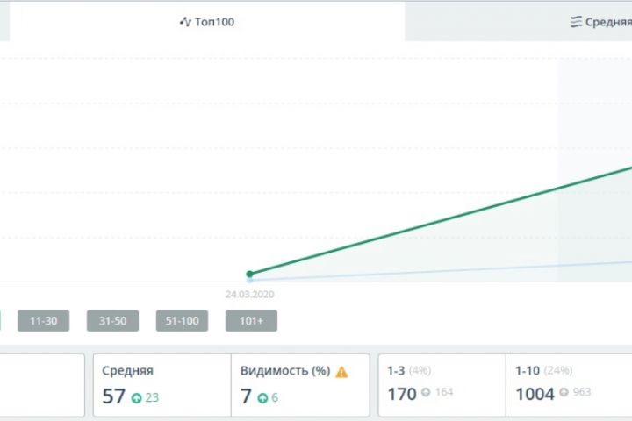Viewport: 632px width, 421px height.
Task: Select the Видимость (%) metric card
Action: pyautogui.click(x=299, y=385)
